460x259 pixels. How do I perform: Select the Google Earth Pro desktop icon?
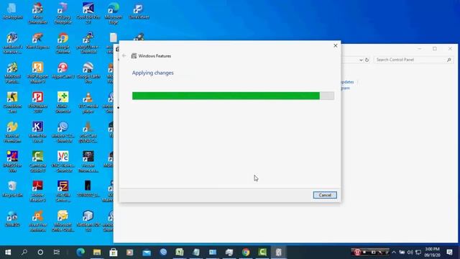[x=88, y=73]
